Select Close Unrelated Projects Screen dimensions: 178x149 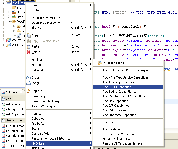pyautogui.click(x=59, y=101)
